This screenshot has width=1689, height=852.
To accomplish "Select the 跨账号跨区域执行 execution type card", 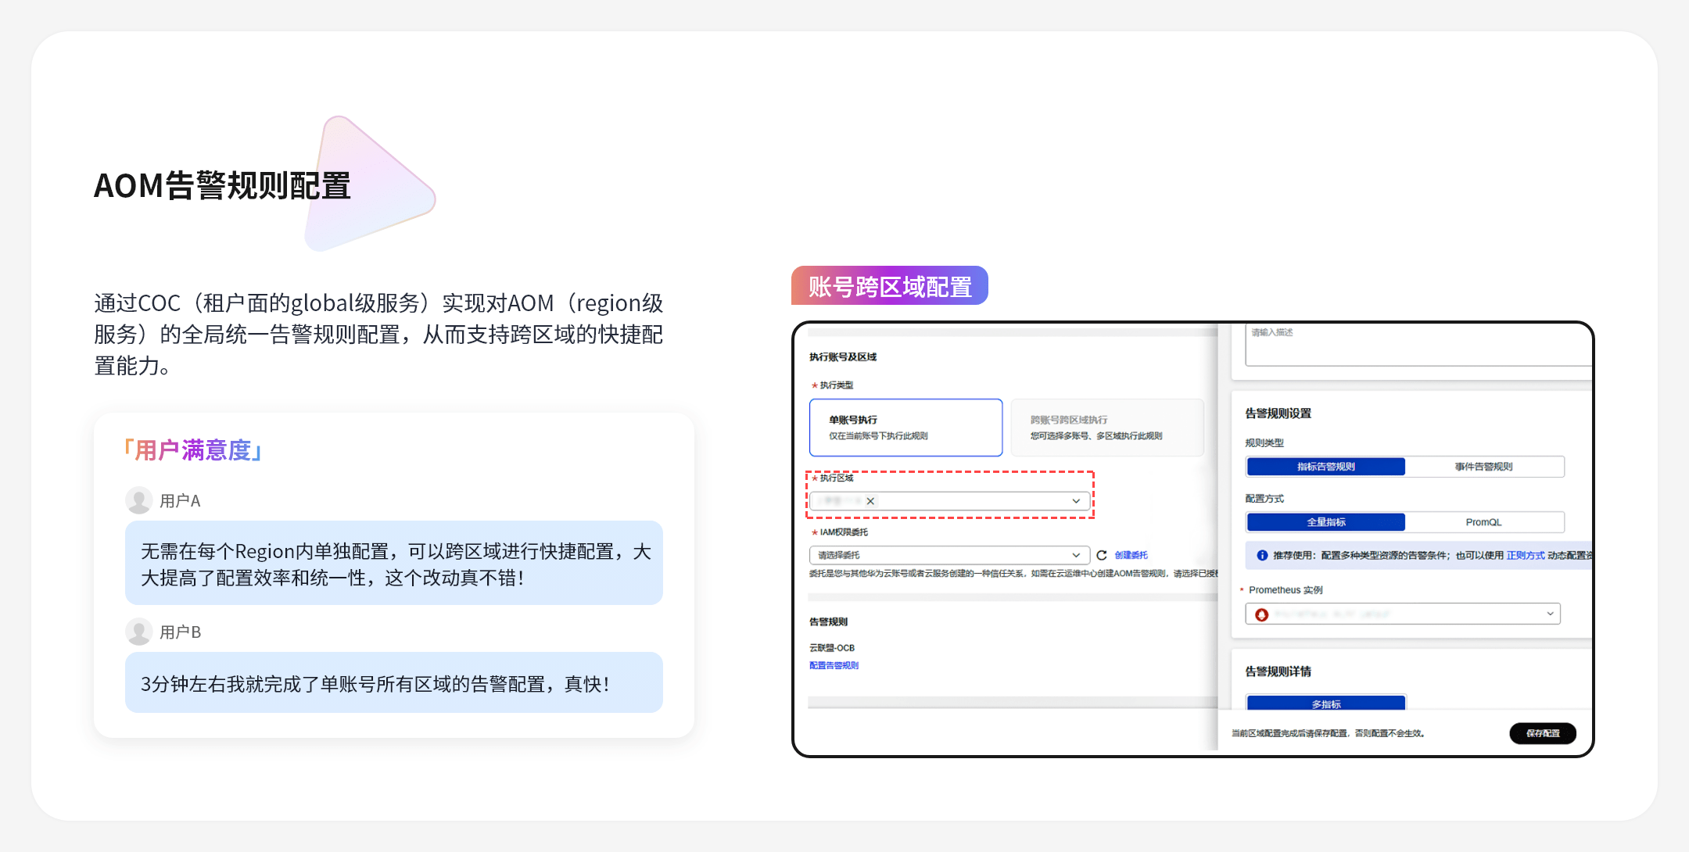I will pos(1106,428).
